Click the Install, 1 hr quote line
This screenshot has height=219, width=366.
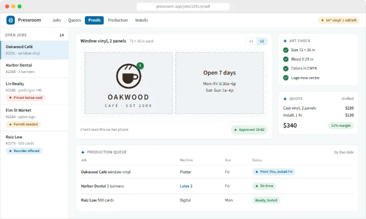[x=318, y=115]
